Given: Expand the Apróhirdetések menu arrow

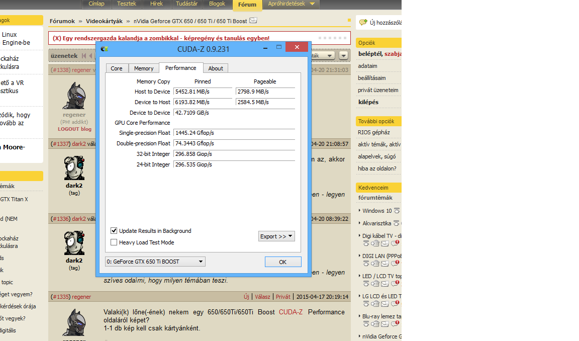Looking at the screenshot, I should point(312,4).
